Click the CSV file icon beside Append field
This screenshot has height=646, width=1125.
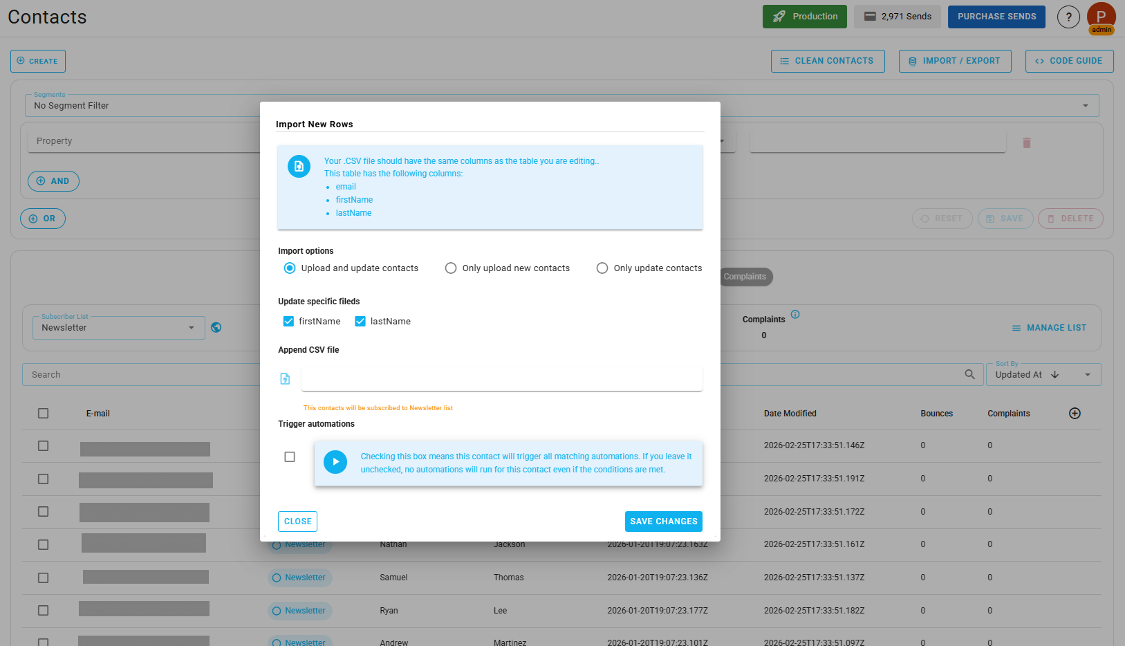click(285, 378)
